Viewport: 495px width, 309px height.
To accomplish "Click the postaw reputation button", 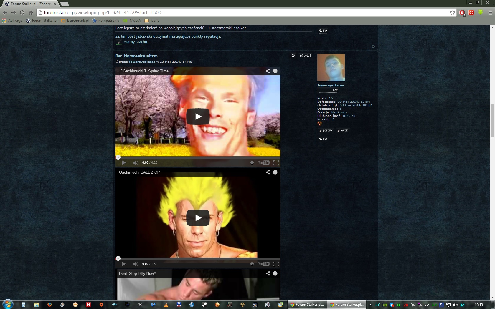I will pyautogui.click(x=326, y=130).
